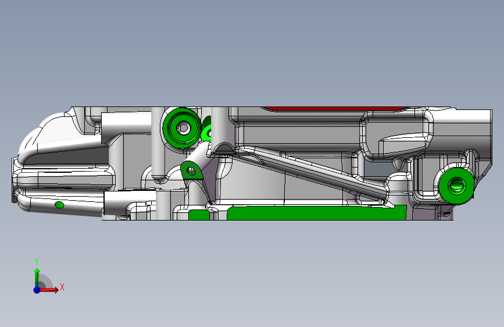Select the green round plug on the right end
Viewport: 504px width, 327px height.
click(456, 186)
